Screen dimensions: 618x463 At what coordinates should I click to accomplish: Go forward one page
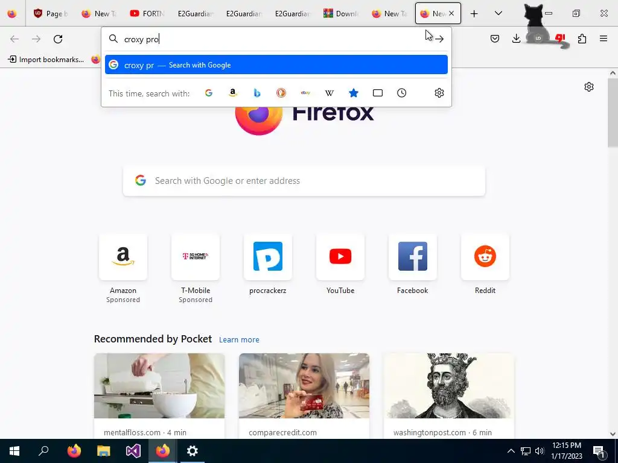coord(36,39)
